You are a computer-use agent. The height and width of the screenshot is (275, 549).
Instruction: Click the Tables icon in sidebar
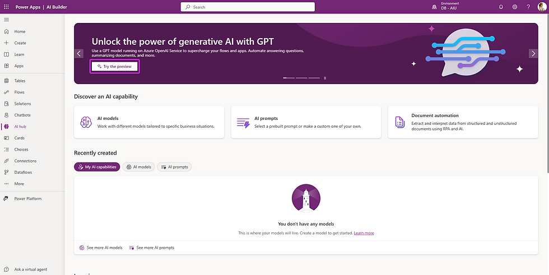(x=6, y=81)
